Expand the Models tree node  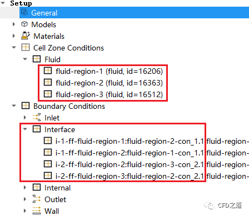tap(14, 24)
